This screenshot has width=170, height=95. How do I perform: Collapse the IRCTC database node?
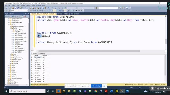click(9, 24)
